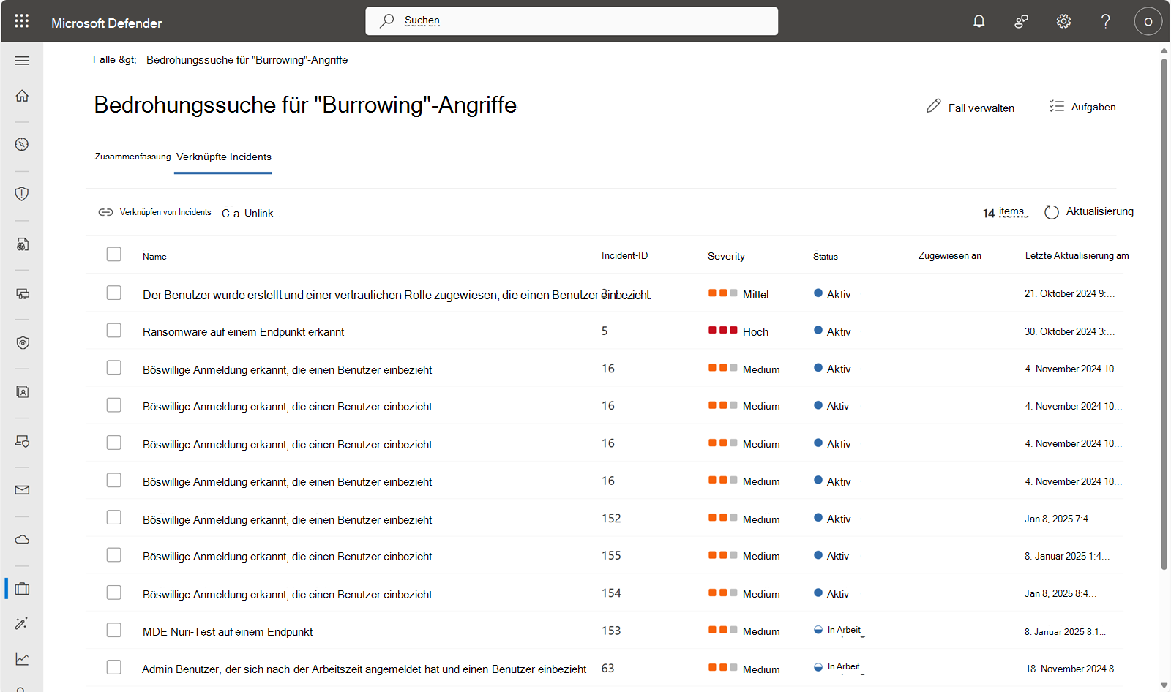Click the date '18. November 2024 8…'
1171x692 pixels.
1074,669
